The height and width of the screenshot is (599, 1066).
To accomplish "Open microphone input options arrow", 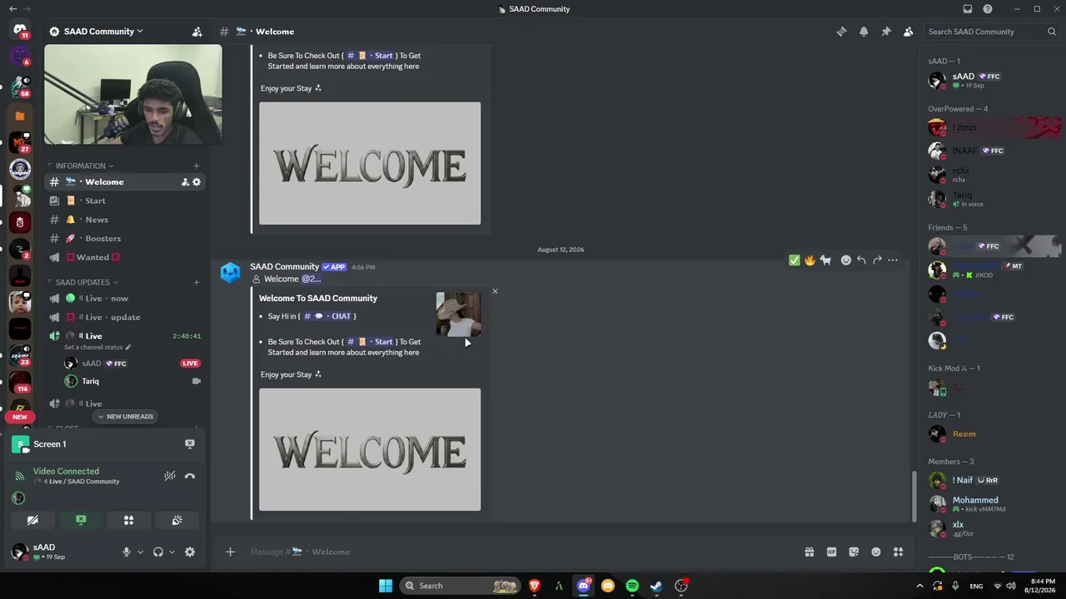I will coord(140,552).
